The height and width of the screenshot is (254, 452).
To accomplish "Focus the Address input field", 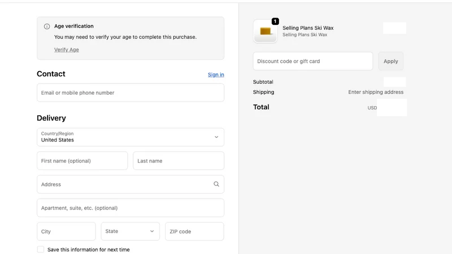I will point(131,185).
